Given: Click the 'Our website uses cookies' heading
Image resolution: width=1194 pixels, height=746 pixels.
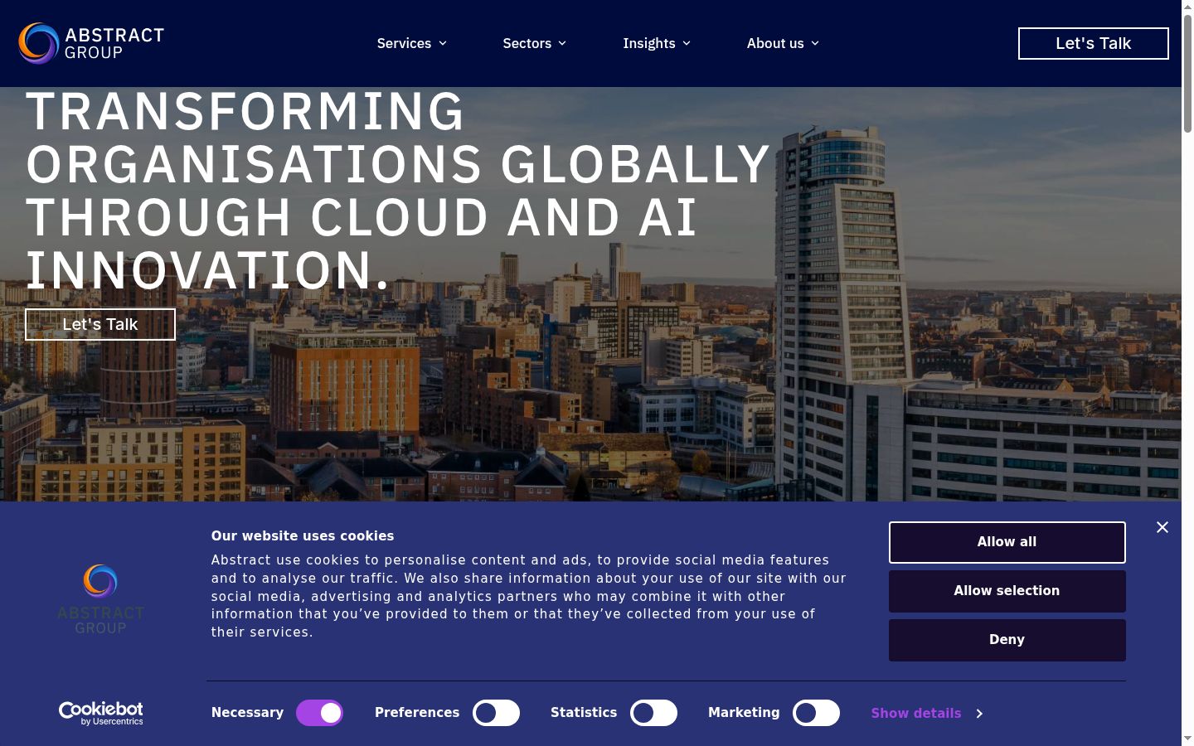Looking at the screenshot, I should click(x=303, y=536).
